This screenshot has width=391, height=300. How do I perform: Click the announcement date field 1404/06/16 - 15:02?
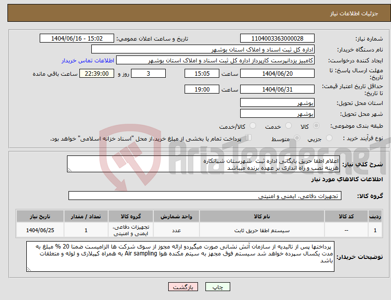point(77,38)
